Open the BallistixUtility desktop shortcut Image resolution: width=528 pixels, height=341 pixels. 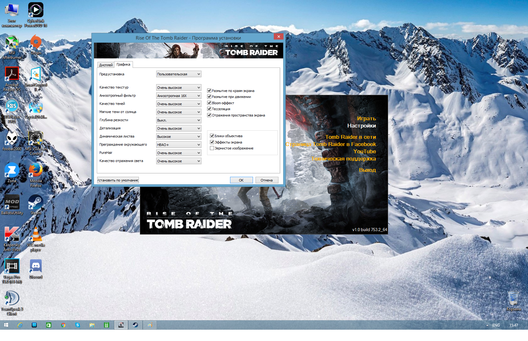point(12,205)
